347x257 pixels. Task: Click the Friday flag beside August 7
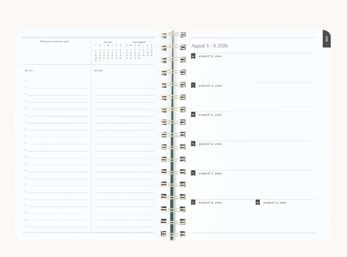tap(193, 173)
